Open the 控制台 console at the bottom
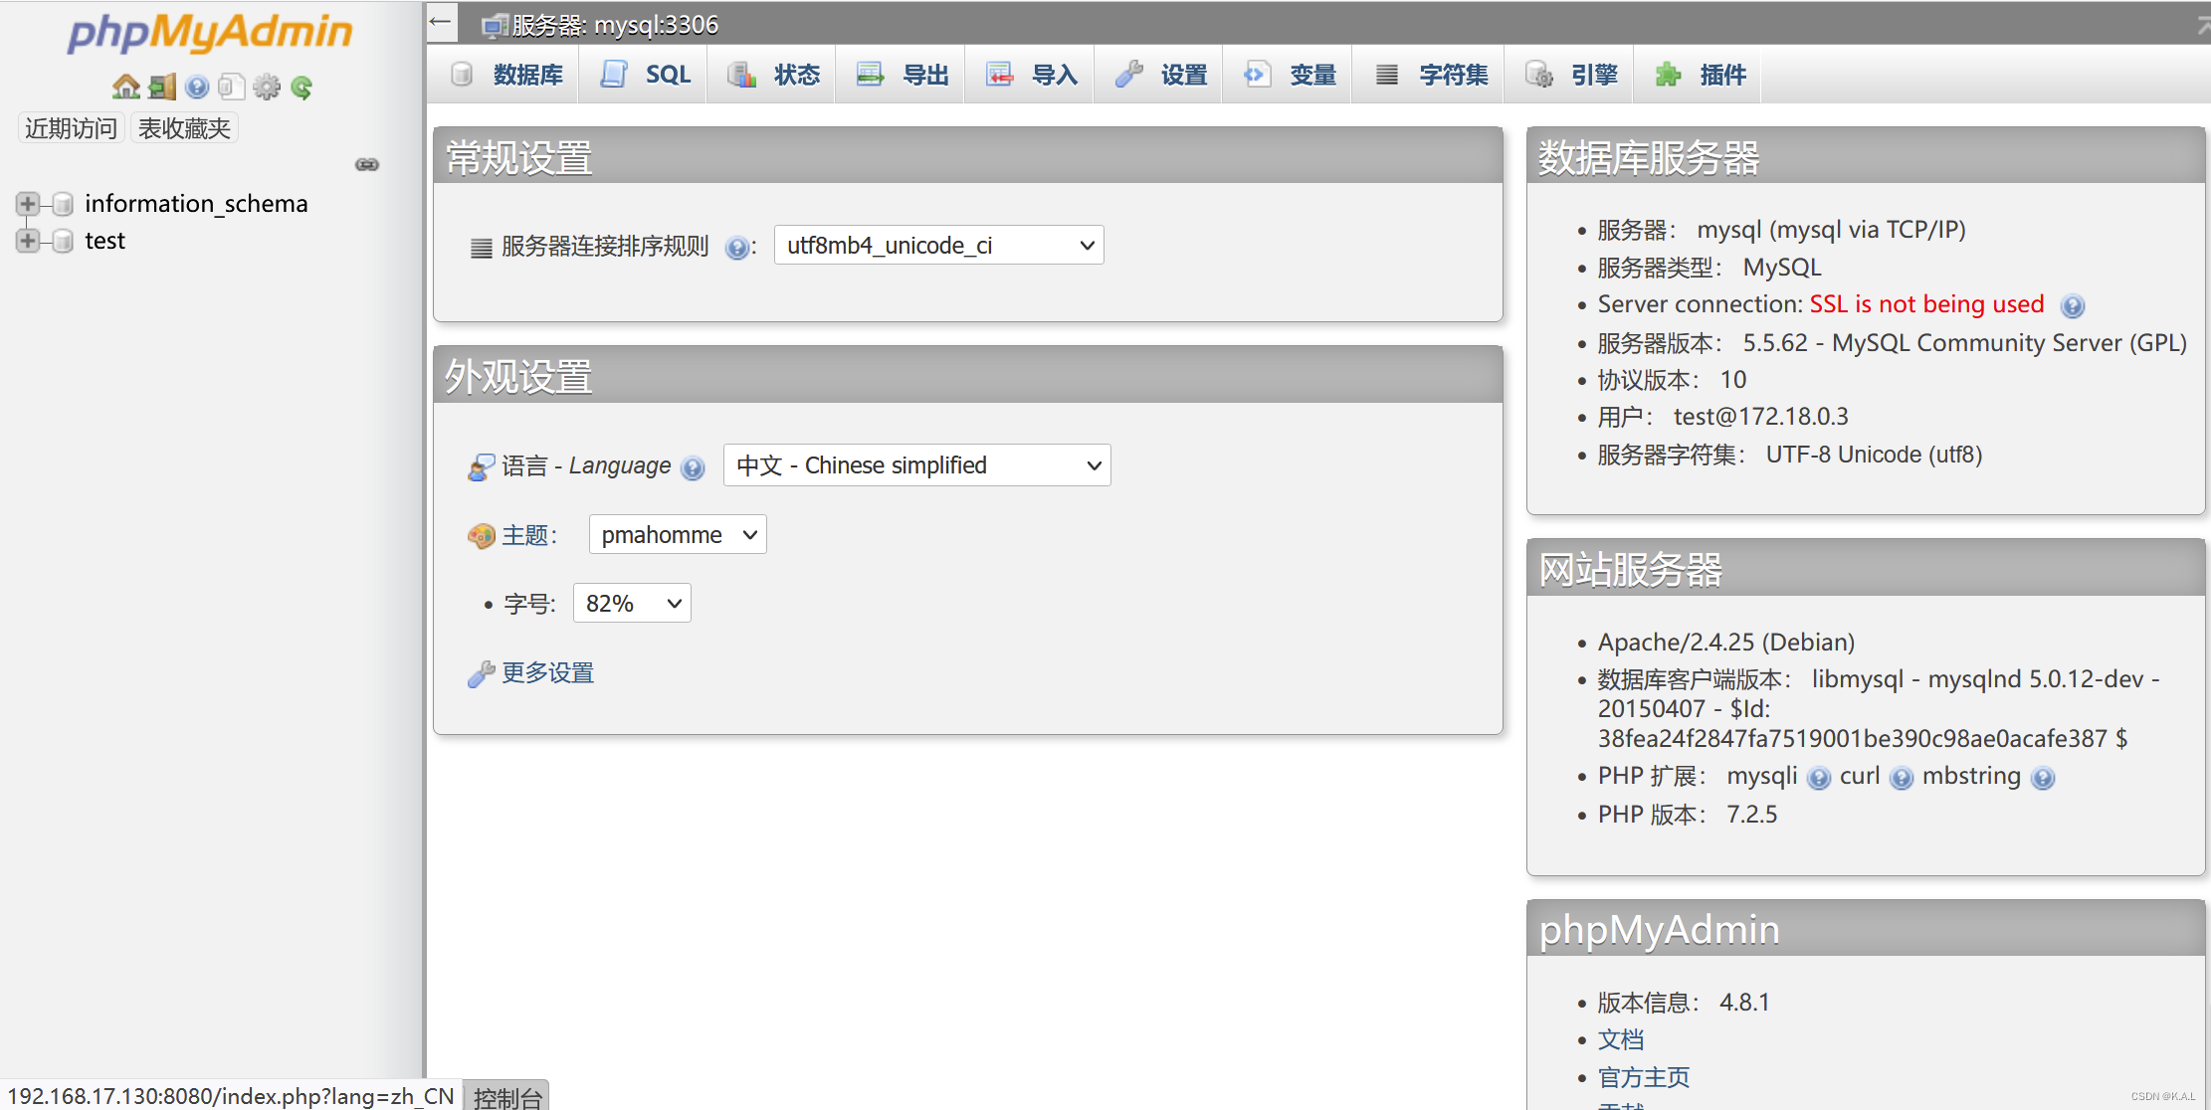Viewport: 2211px width, 1110px height. coord(507,1095)
